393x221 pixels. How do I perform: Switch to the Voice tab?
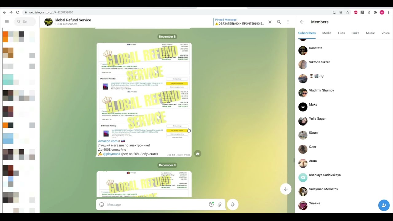click(385, 33)
